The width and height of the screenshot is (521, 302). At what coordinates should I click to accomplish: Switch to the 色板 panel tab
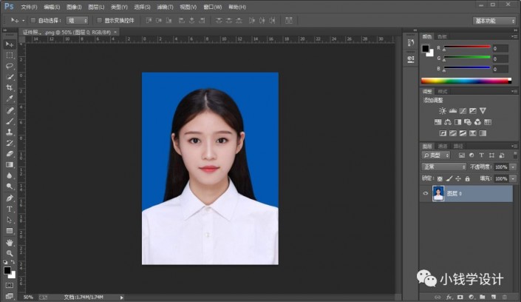point(443,36)
